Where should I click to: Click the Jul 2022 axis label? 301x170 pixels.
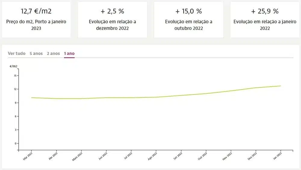(x=128, y=157)
